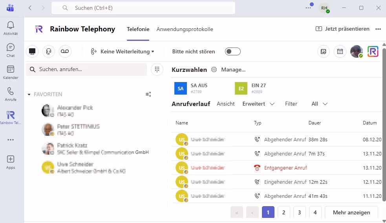386x223 pixels.
Task: Open the Entgangener Anruf entry
Action: tap(276, 168)
